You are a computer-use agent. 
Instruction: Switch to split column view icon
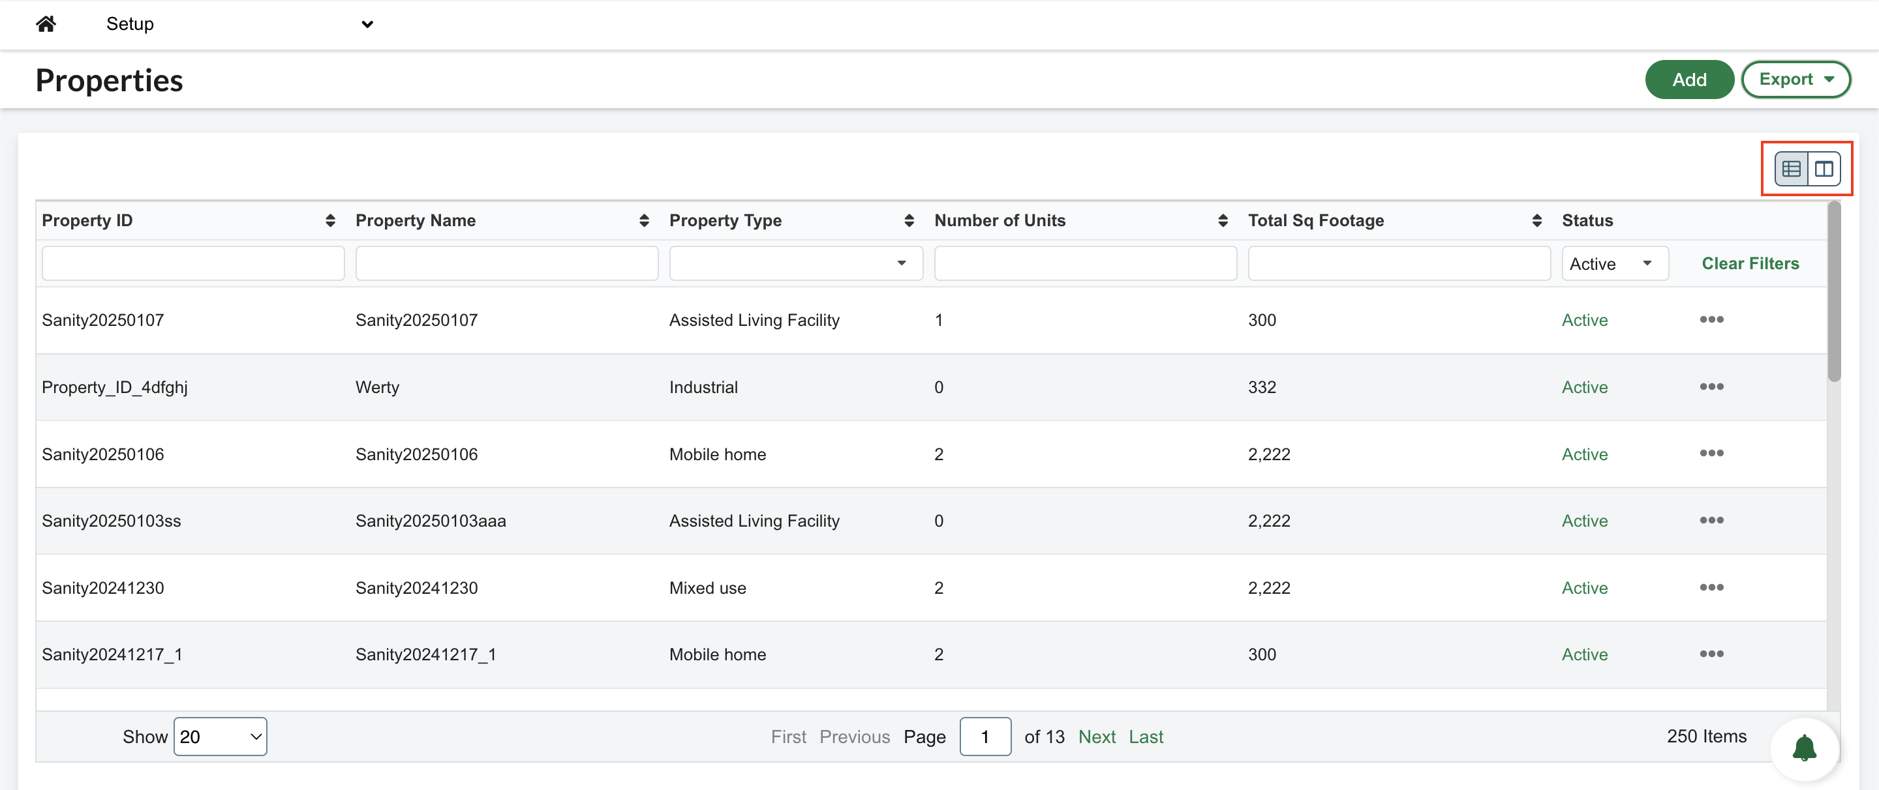(1824, 169)
